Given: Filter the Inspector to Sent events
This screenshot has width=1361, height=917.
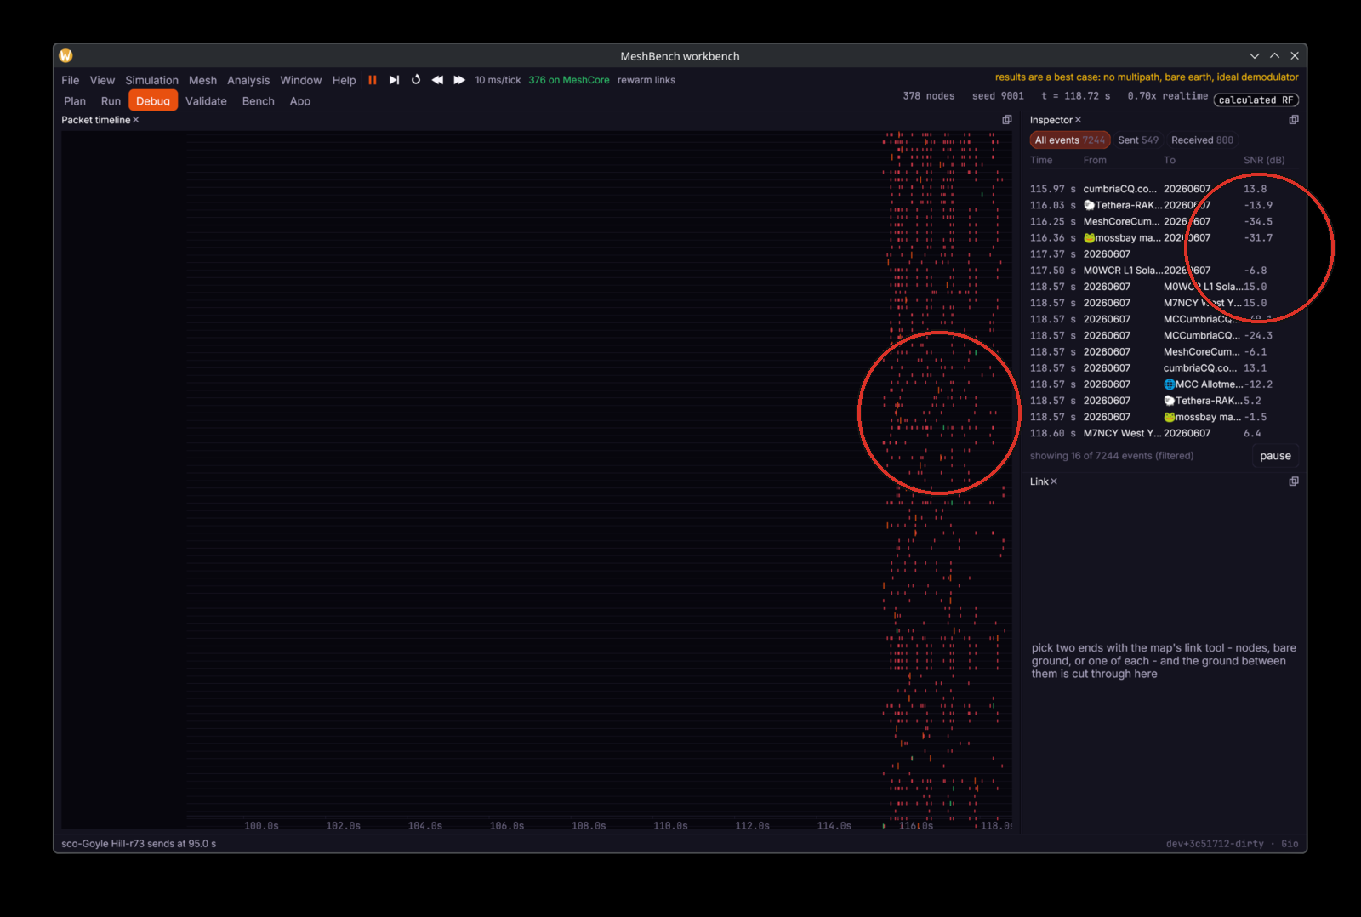Looking at the screenshot, I should click(1138, 140).
